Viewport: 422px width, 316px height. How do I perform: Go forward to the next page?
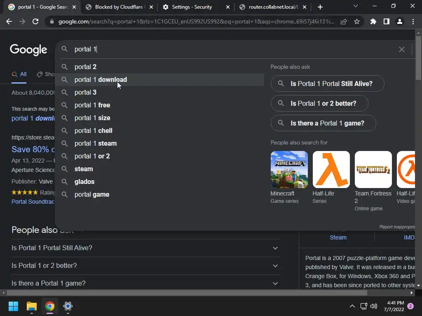pyautogui.click(x=22, y=21)
